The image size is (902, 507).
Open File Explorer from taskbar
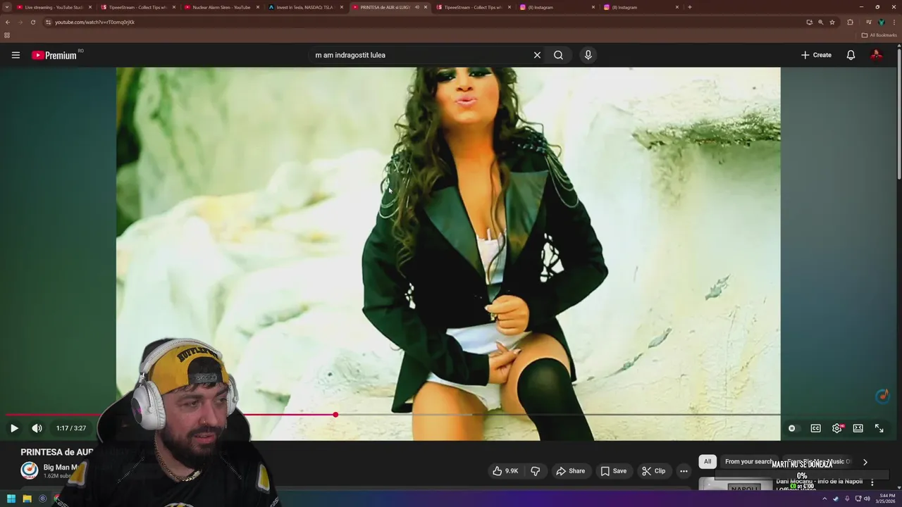(x=27, y=499)
